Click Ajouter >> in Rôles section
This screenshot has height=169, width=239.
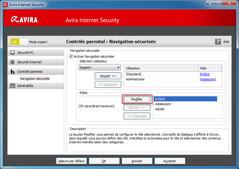[x=137, y=108]
